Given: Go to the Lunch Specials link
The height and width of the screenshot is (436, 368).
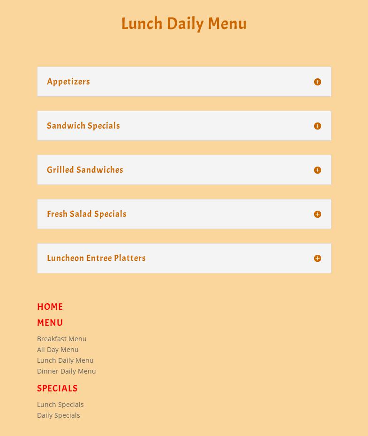Looking at the screenshot, I should [x=60, y=405].
